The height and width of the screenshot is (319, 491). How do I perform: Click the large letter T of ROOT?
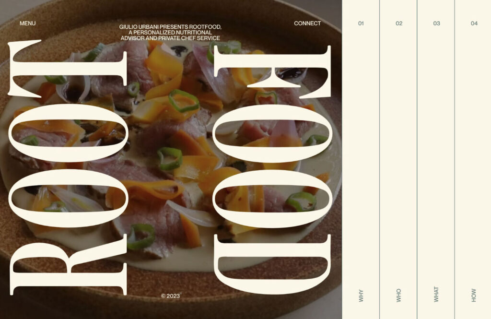pyautogui.click(x=68, y=69)
